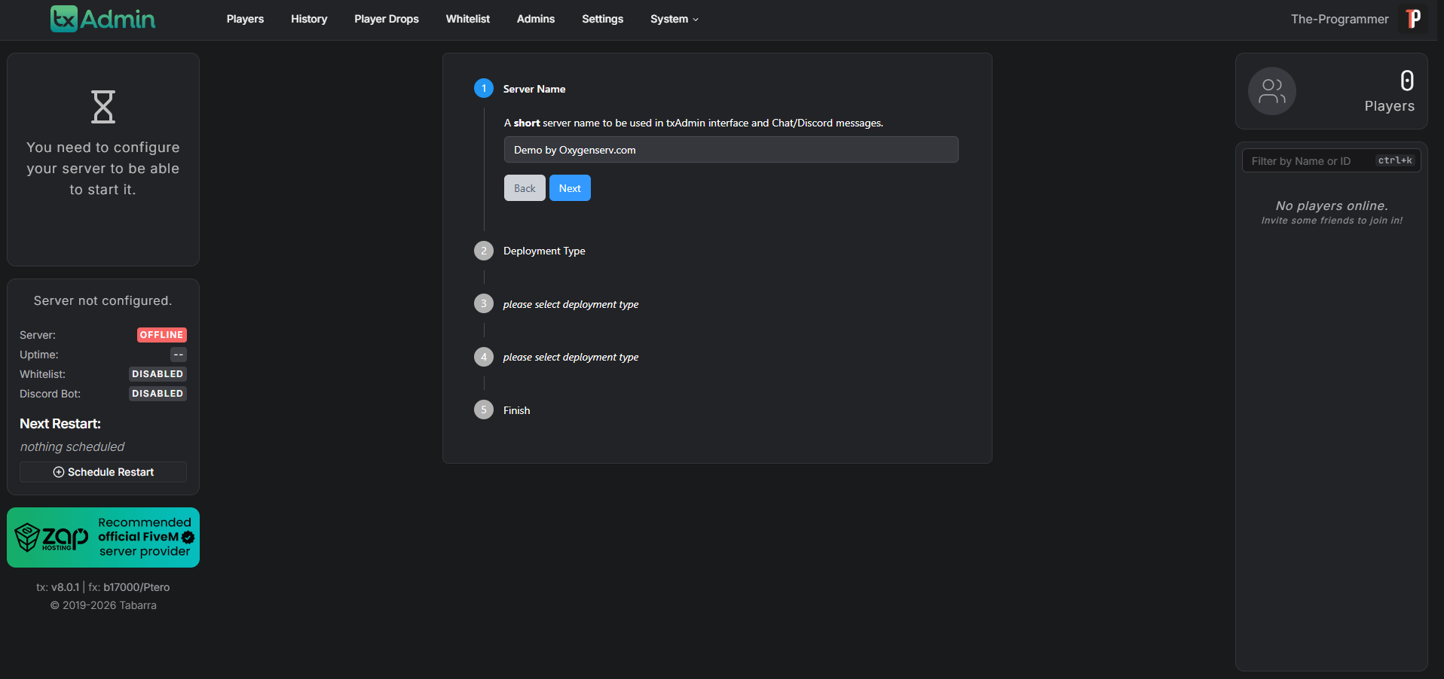
Task: Expand the System dropdown menu
Action: pyautogui.click(x=674, y=19)
